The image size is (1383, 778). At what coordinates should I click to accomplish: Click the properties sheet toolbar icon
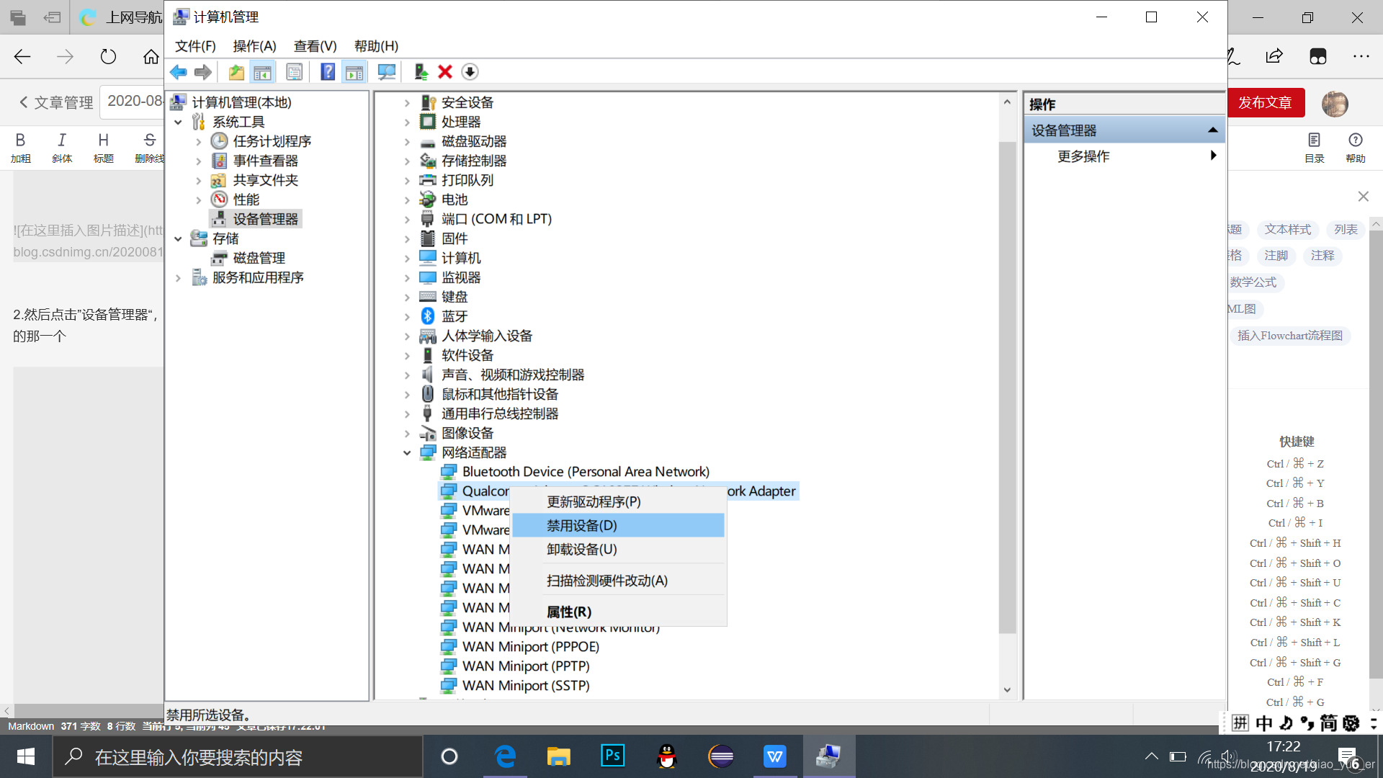(294, 72)
